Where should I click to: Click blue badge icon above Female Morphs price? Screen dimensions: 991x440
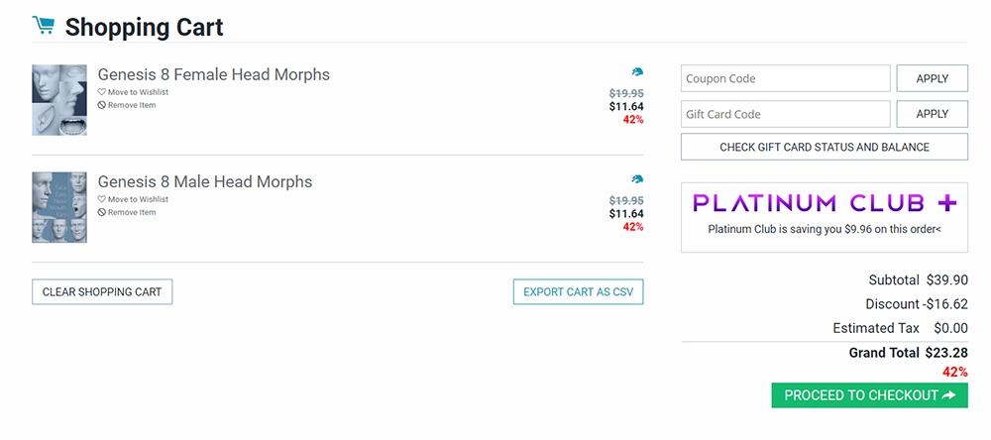tap(637, 72)
